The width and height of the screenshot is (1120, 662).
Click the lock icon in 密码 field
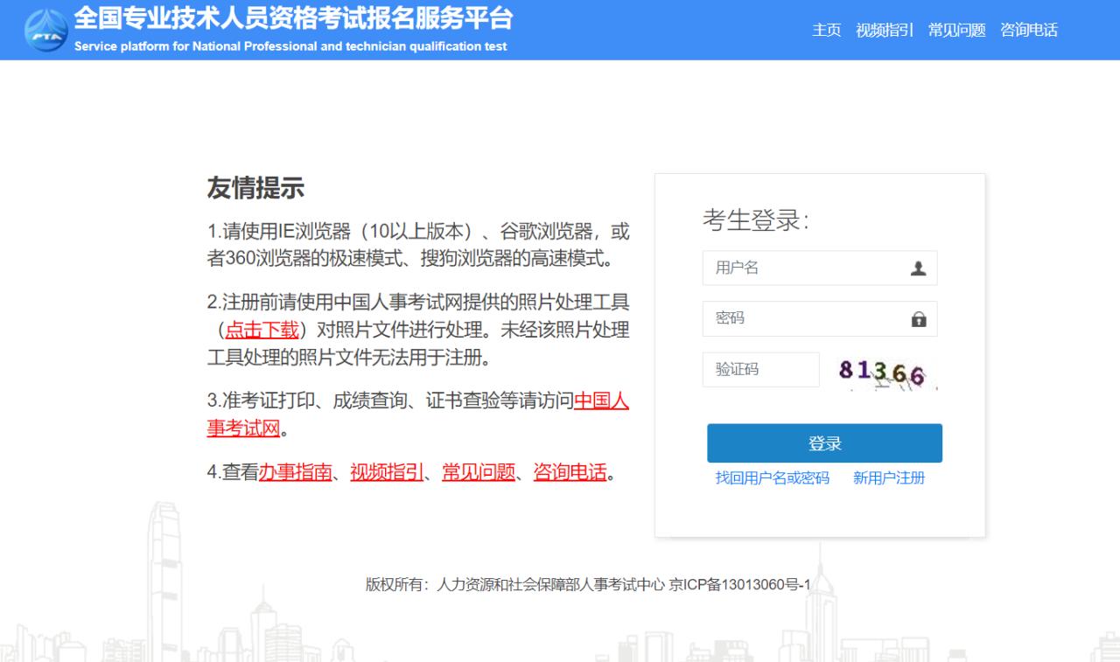pos(918,319)
